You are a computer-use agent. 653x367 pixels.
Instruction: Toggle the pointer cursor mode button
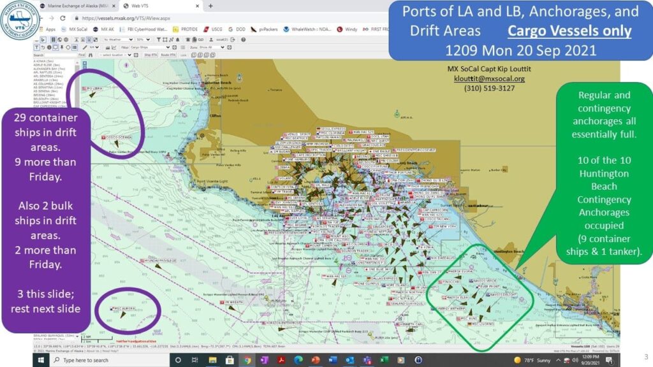click(43, 40)
